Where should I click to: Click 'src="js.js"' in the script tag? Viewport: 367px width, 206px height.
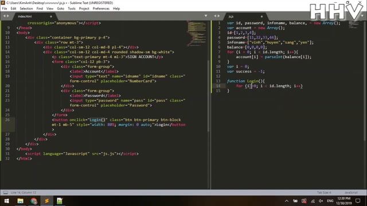tap(104, 154)
